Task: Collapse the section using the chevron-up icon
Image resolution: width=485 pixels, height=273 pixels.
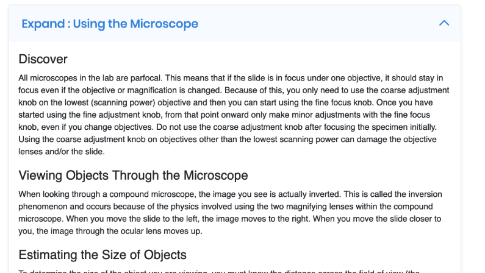Action: 444,23
